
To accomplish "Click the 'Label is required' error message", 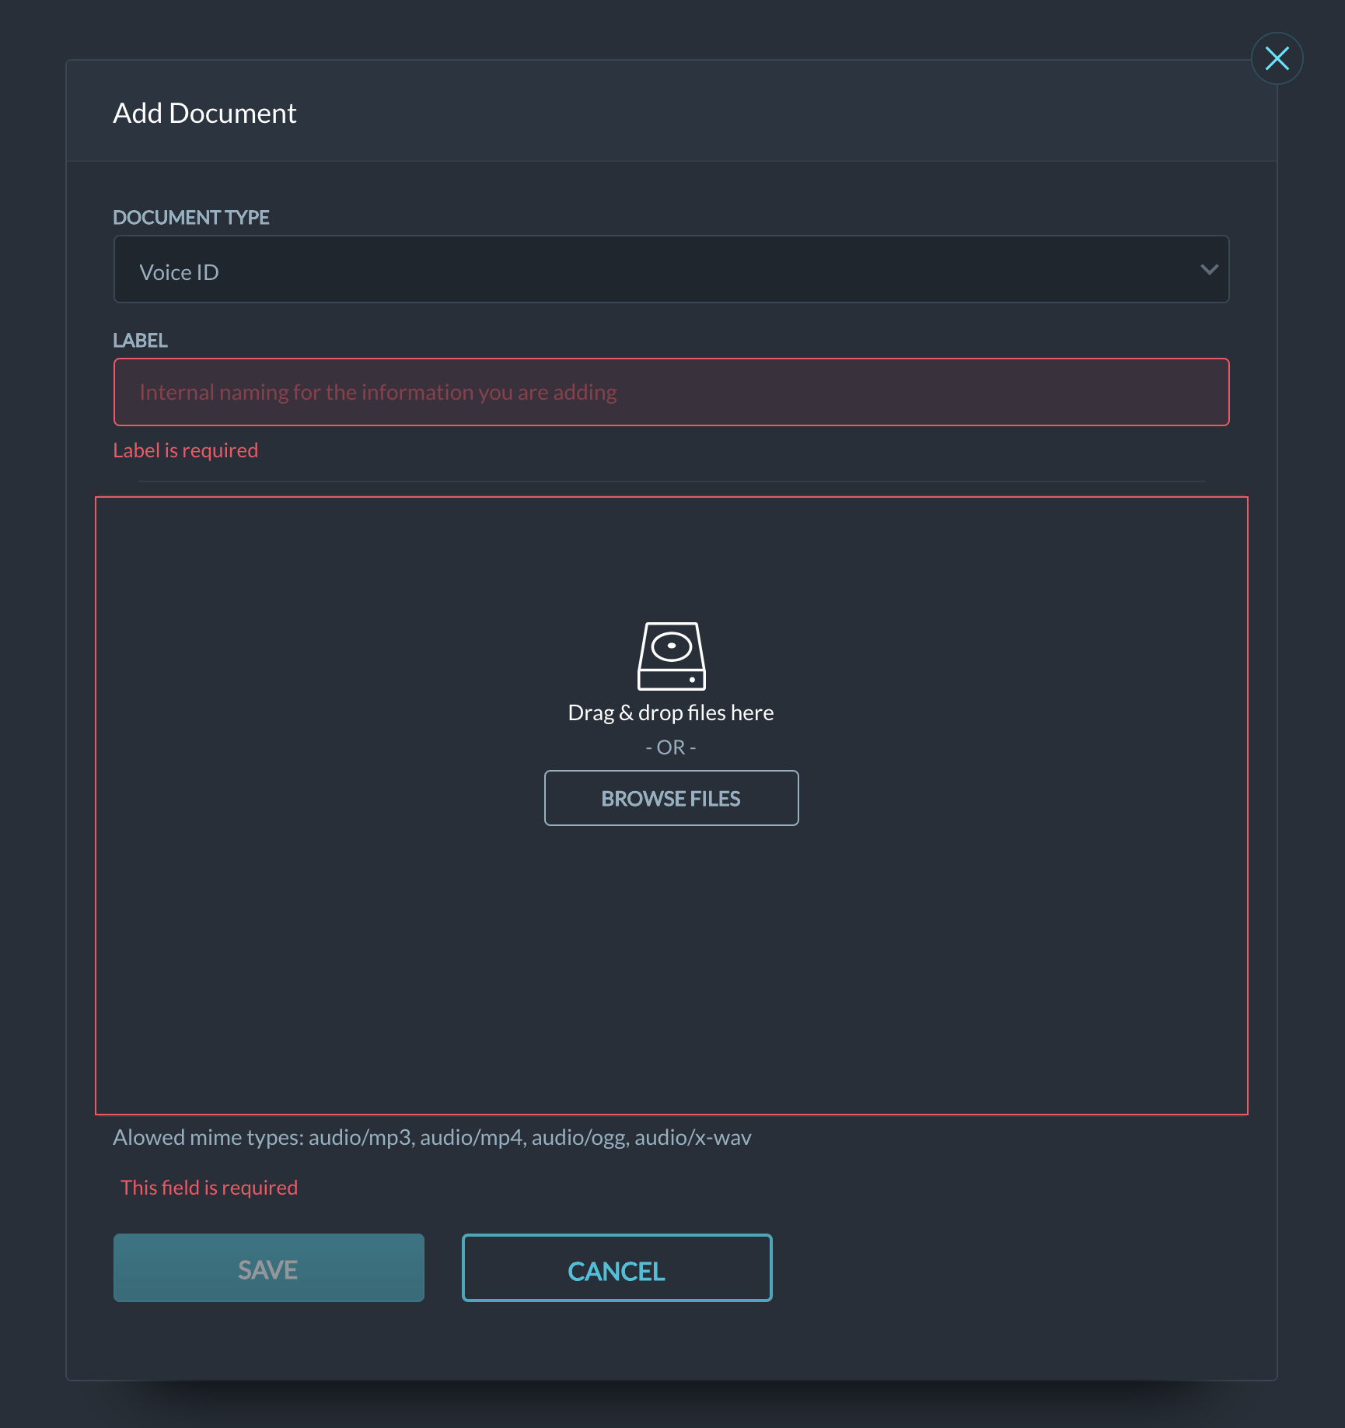I will click(186, 450).
